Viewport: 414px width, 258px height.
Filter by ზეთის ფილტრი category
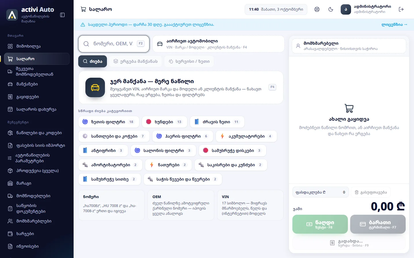(x=109, y=122)
